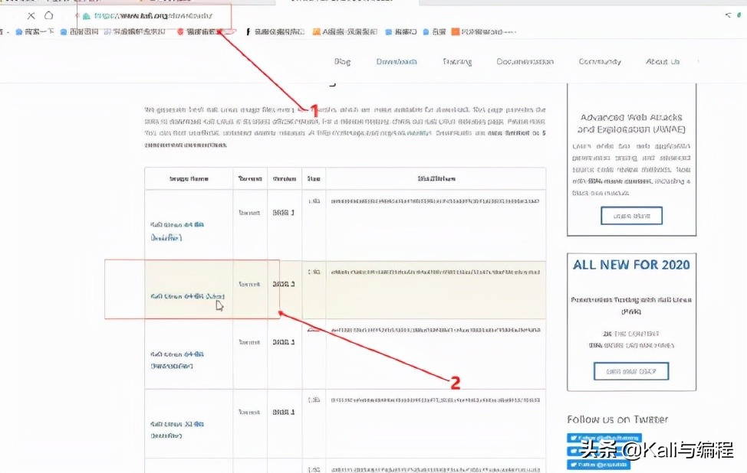Image resolution: width=747 pixels, height=473 pixels.
Task: Click inside the browser address bar
Action: [153, 15]
